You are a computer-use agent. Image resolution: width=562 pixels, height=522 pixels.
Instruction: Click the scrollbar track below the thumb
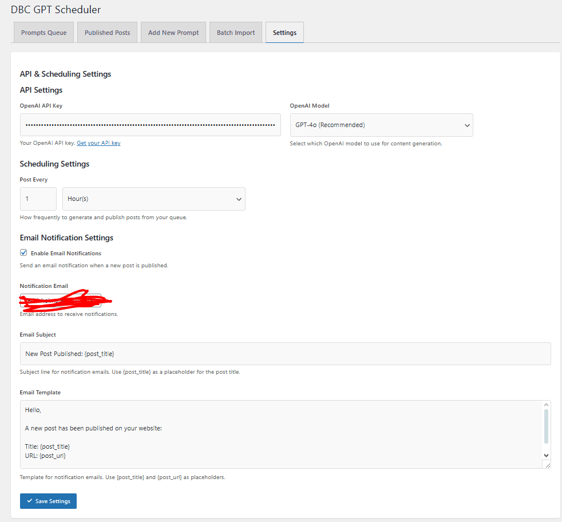(x=546, y=448)
